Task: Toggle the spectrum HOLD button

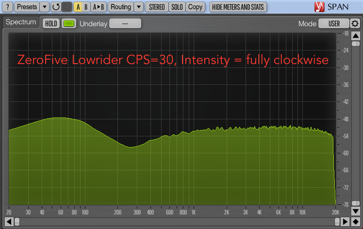Action: click(51, 23)
